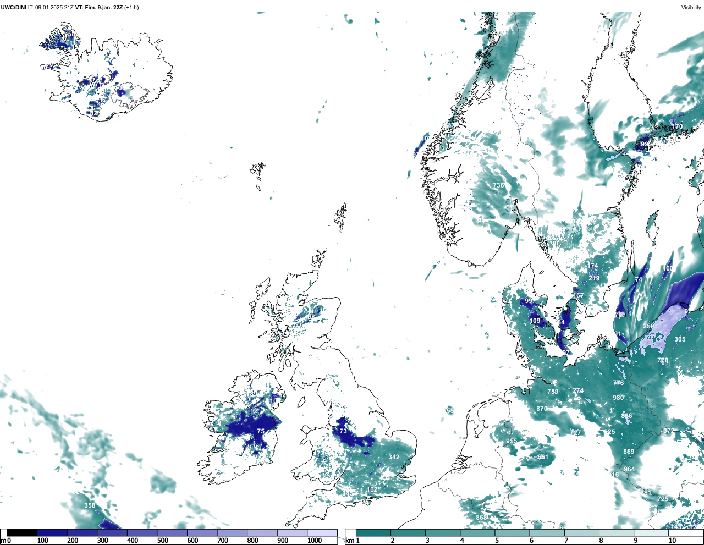Screen dimensions: 704x545
Task: Click the black 0–100 m legend swatch
Action: click(23, 532)
